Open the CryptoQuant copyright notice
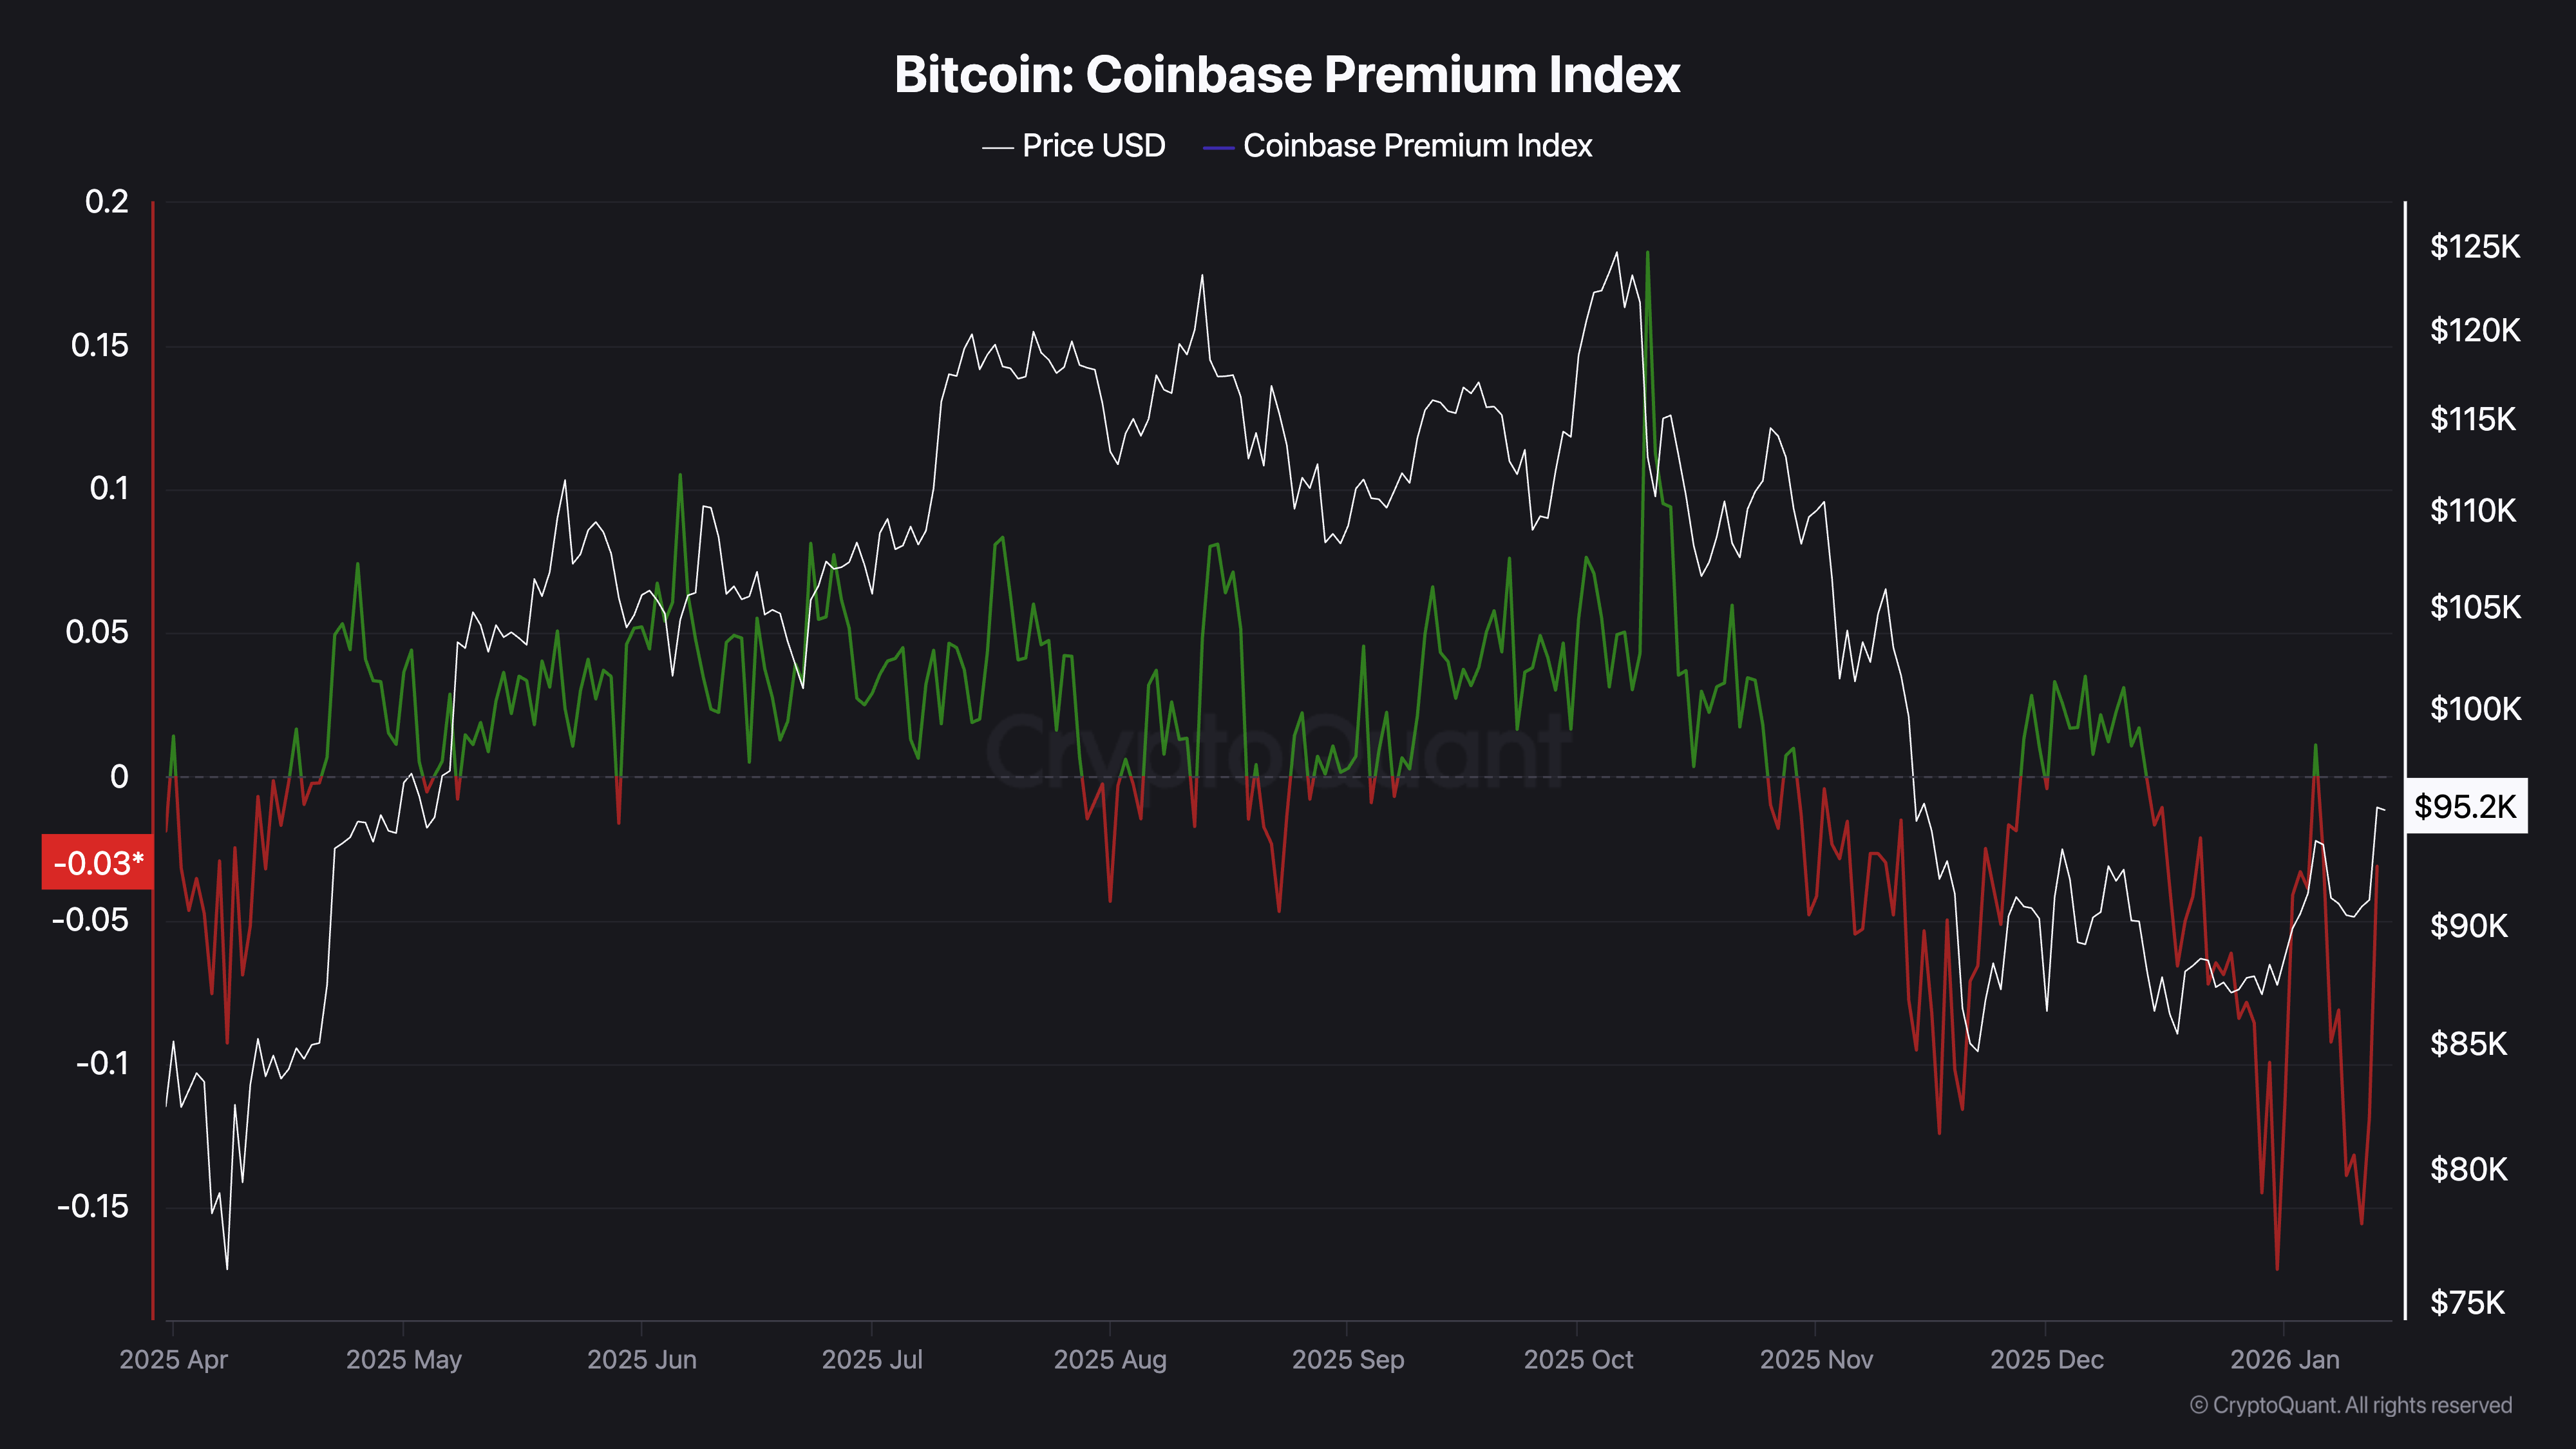 pos(2350,1405)
